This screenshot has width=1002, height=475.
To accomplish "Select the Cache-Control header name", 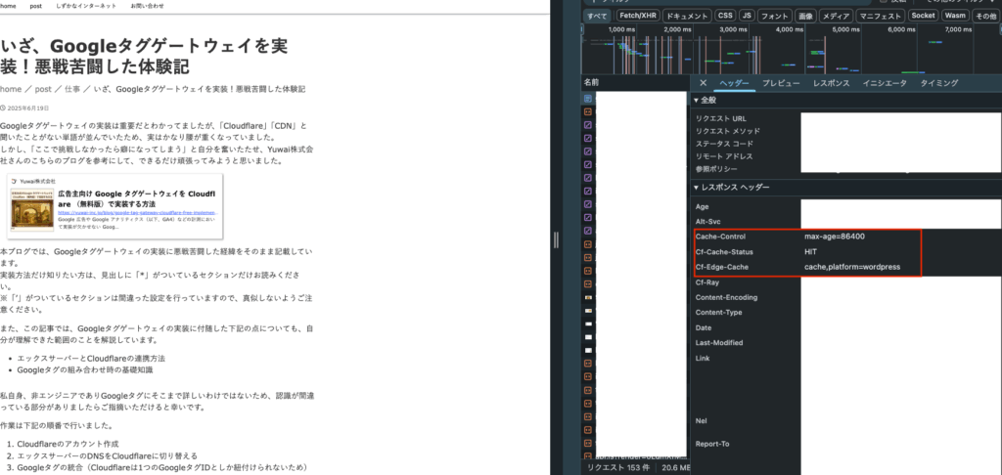I will [x=720, y=237].
